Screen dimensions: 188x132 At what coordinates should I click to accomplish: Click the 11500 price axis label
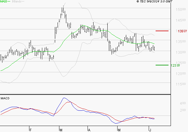click(181, 84)
